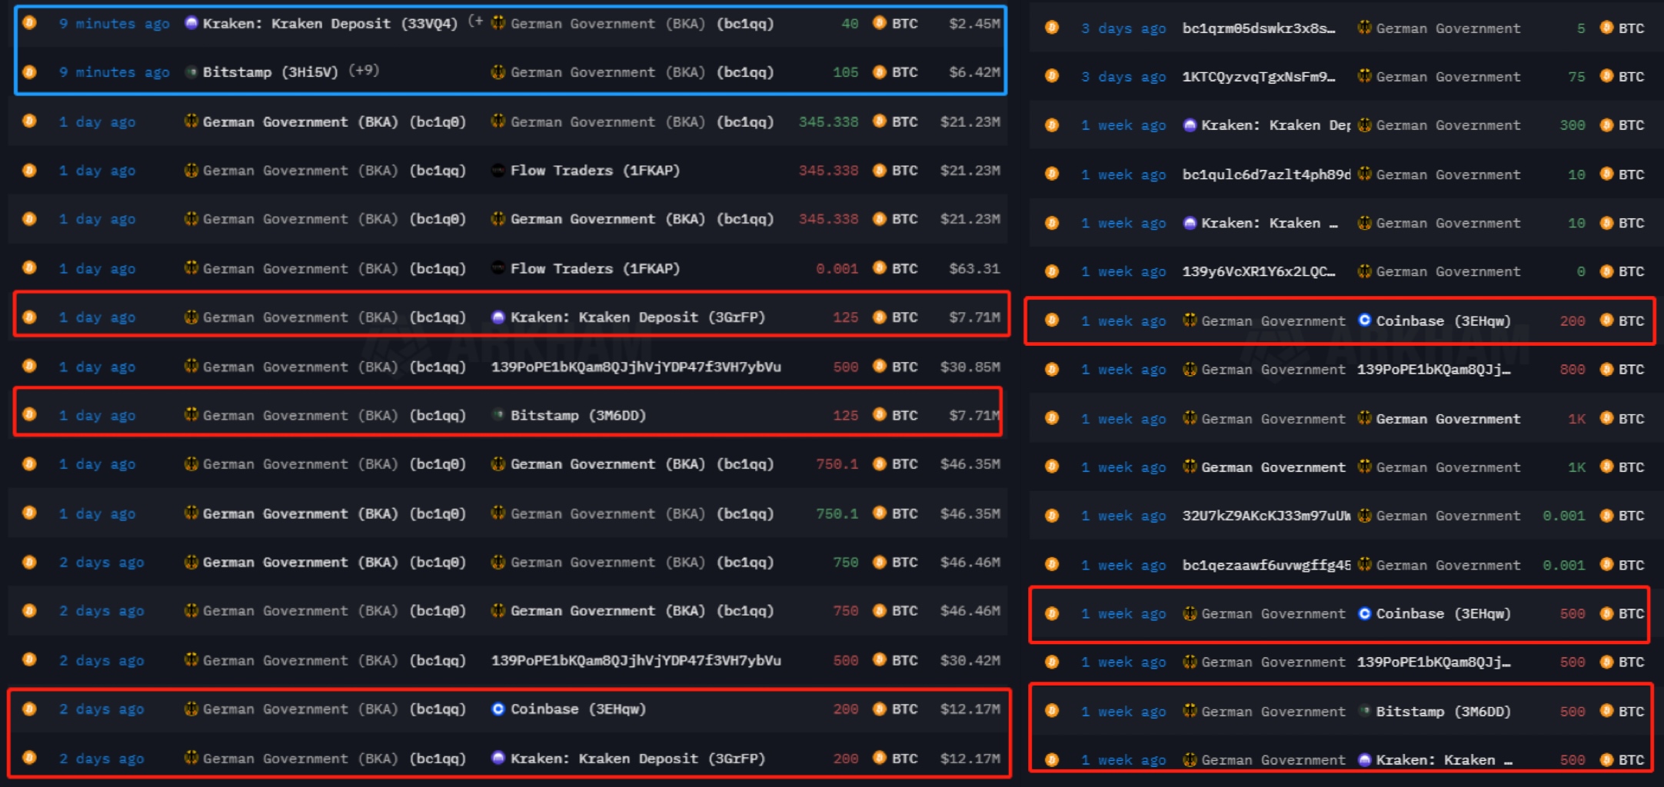Click the $63.31 value
The width and height of the screenshot is (1664, 787).
974,269
